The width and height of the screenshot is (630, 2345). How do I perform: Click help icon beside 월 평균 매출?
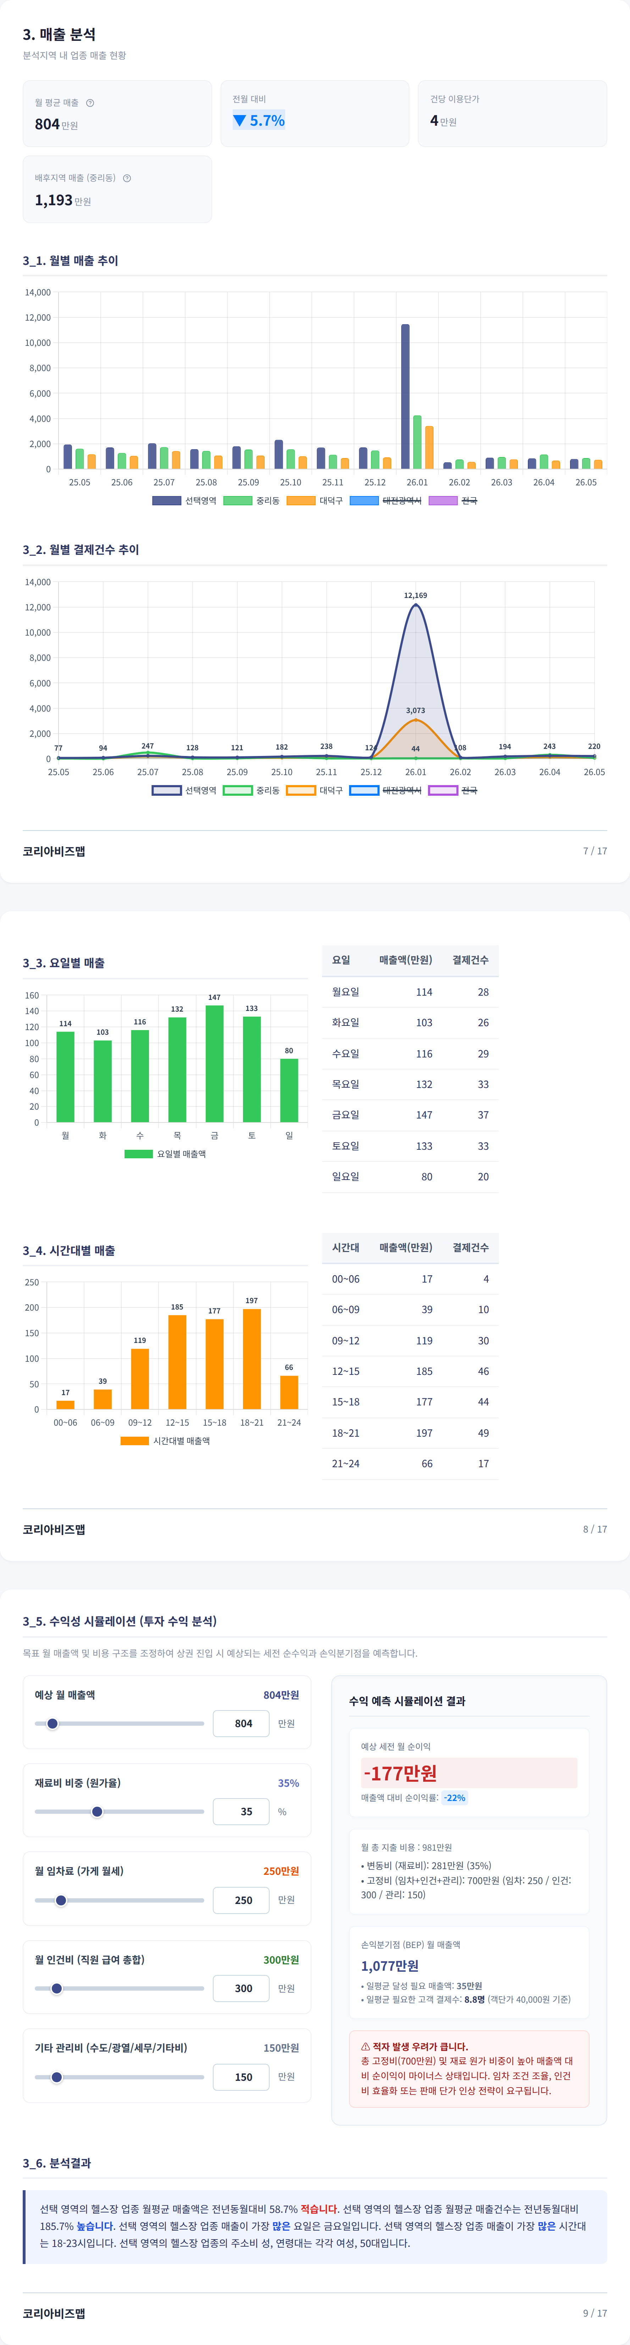click(90, 103)
